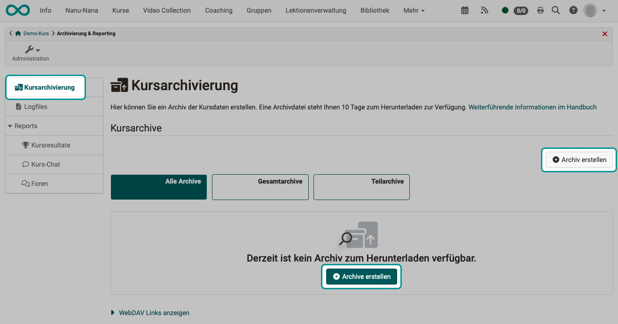This screenshot has height=324, width=618.
Task: Open the Coaching section
Action: [x=219, y=10]
